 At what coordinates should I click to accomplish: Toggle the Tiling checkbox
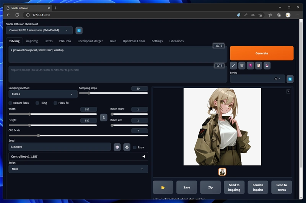tap(37, 103)
